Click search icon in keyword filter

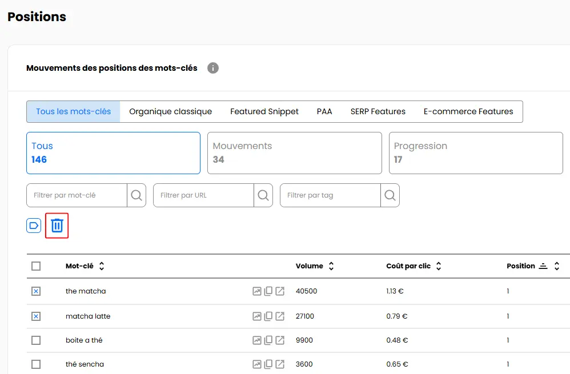click(137, 195)
